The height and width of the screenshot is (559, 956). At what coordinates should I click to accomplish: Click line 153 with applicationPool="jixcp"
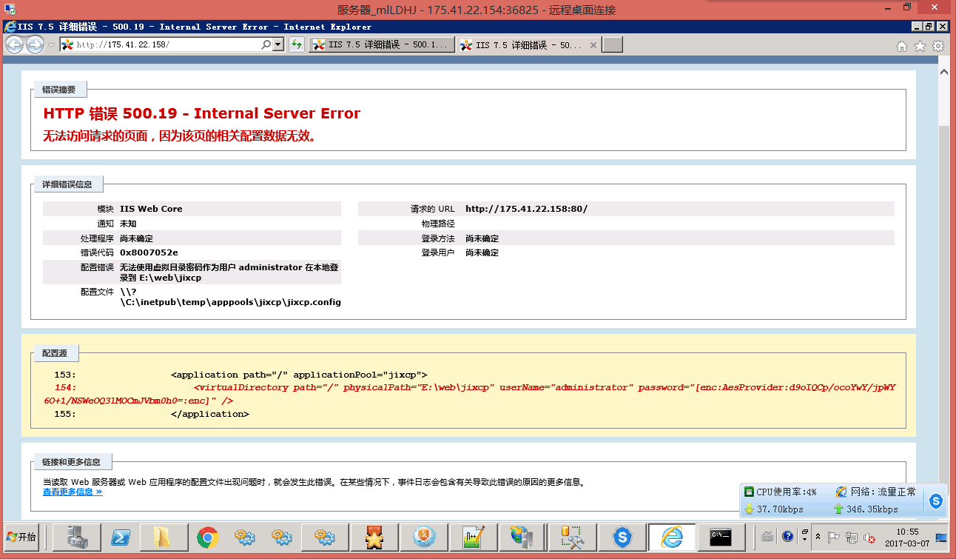[299, 375]
